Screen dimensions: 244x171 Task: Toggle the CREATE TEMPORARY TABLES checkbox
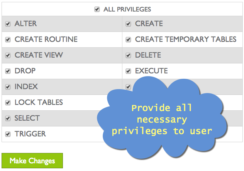click(128, 40)
